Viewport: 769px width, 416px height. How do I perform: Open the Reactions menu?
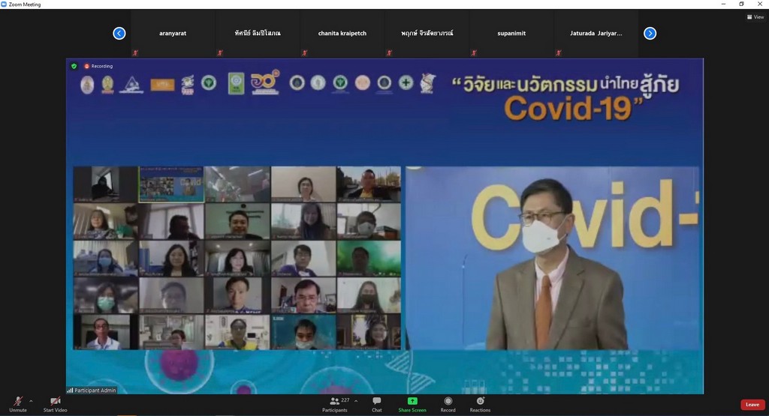click(480, 403)
